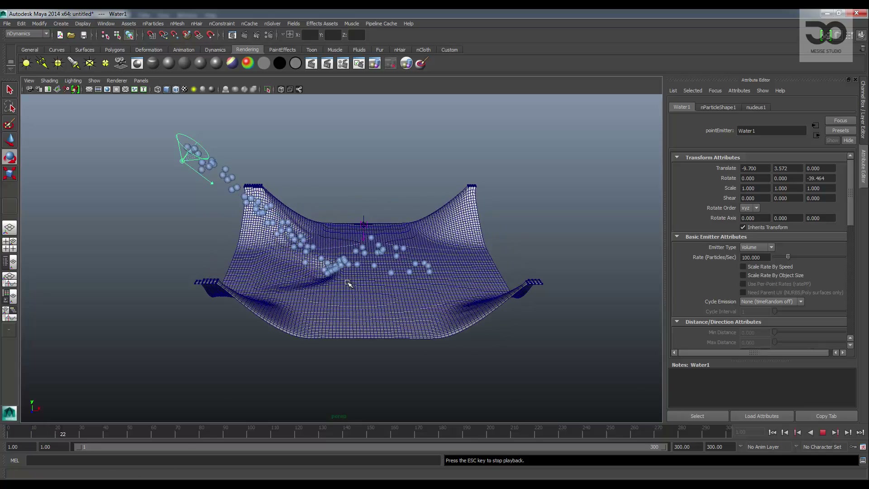Switch to the nucleus1 tab
The height and width of the screenshot is (489, 869).
(x=756, y=107)
